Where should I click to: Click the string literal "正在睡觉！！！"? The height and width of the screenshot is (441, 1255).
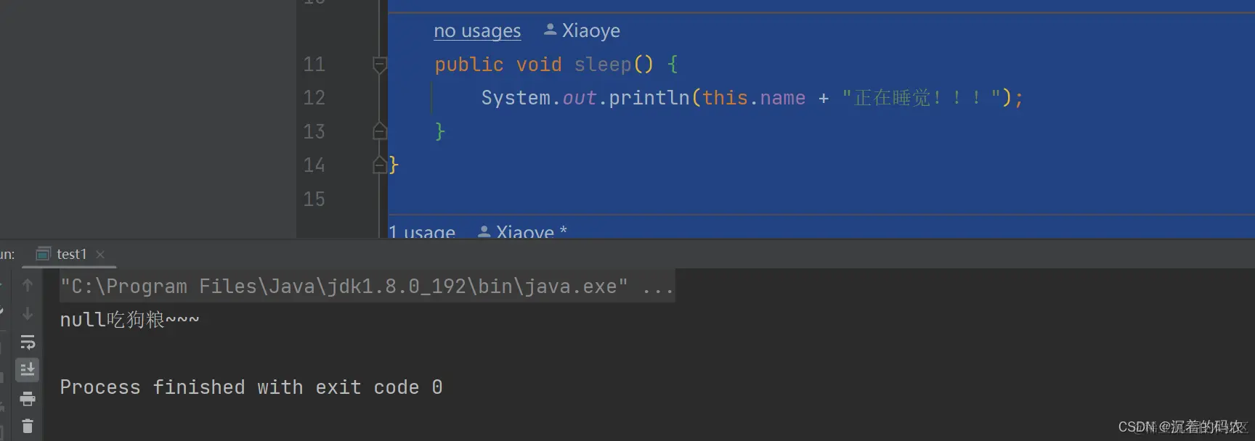point(921,98)
